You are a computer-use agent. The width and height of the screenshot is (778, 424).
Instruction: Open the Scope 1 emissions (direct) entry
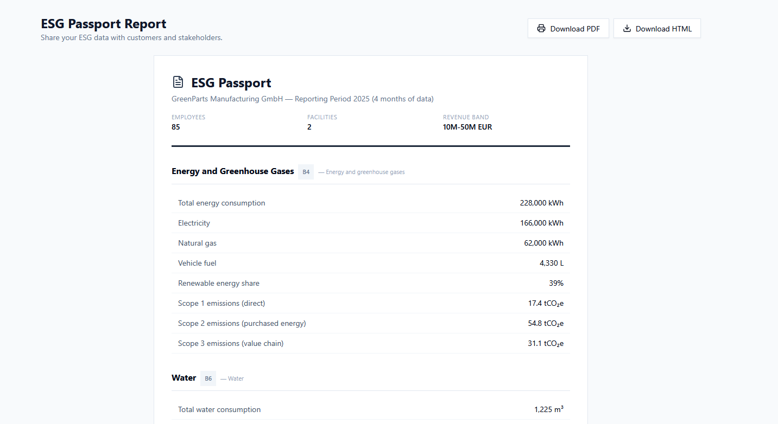coord(222,303)
